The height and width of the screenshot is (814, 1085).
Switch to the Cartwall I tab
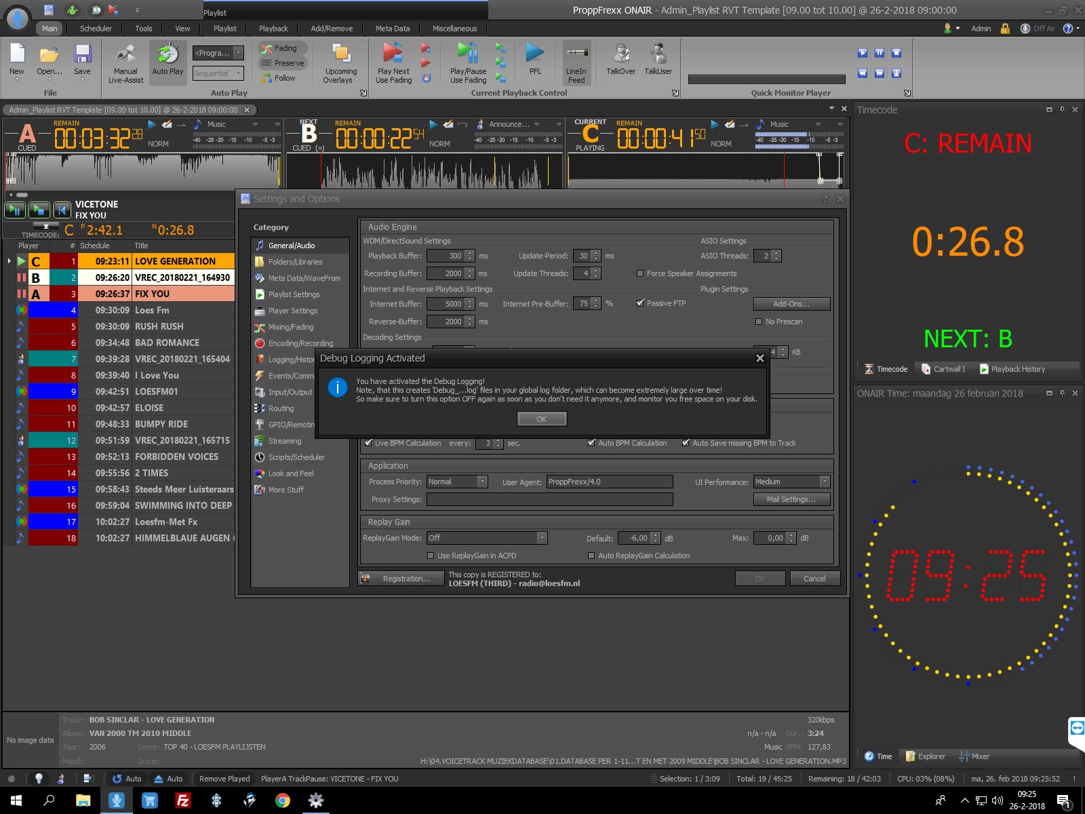943,369
